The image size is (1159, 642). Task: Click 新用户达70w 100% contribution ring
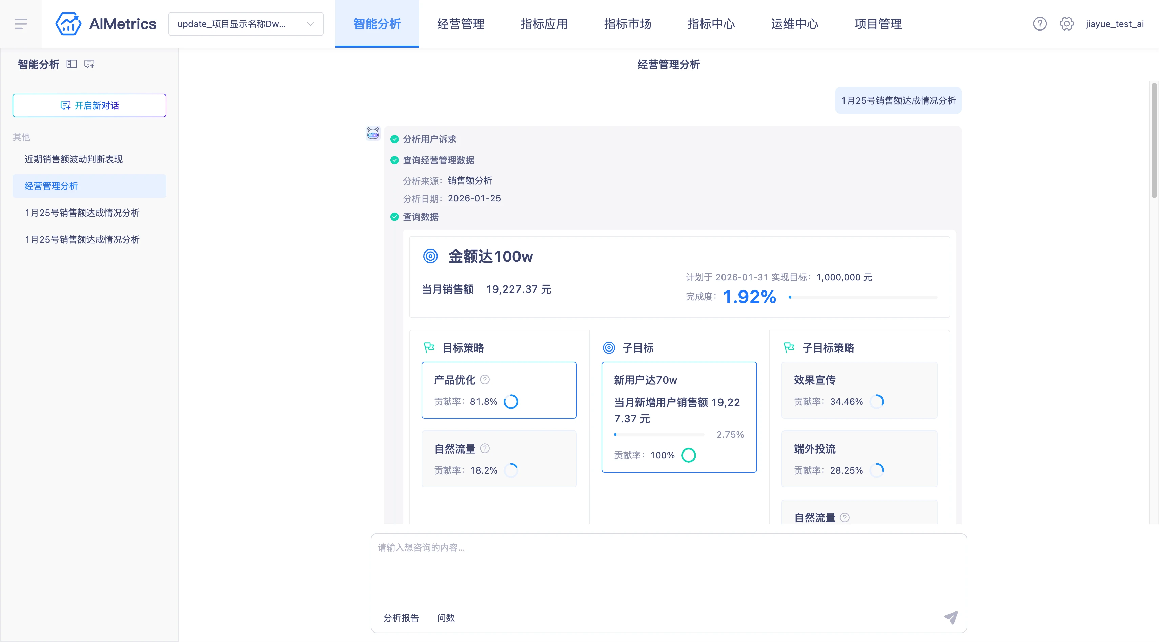688,455
